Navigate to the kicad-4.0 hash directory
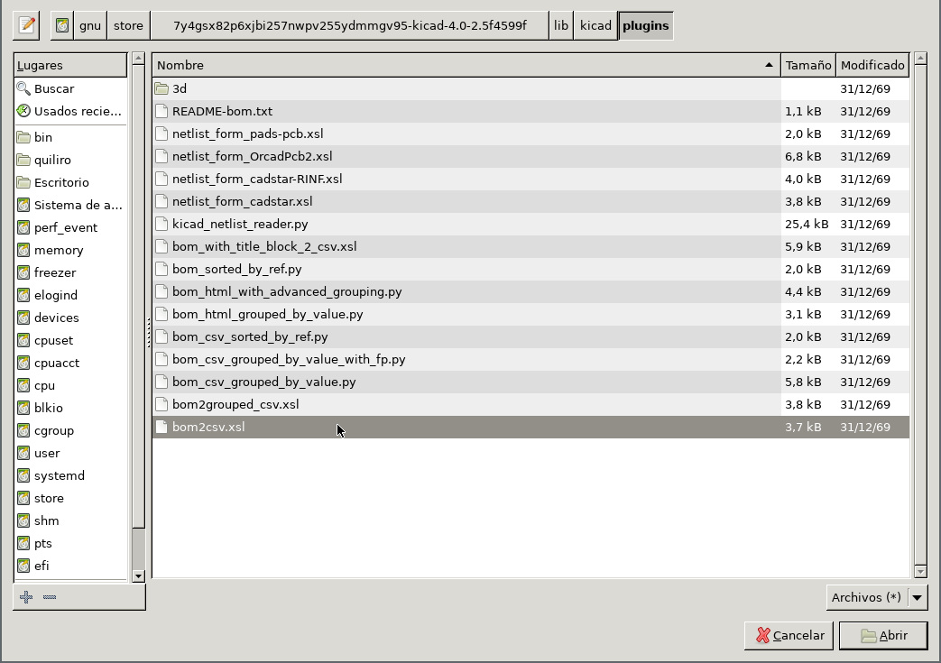Image resolution: width=941 pixels, height=663 pixels. point(350,26)
